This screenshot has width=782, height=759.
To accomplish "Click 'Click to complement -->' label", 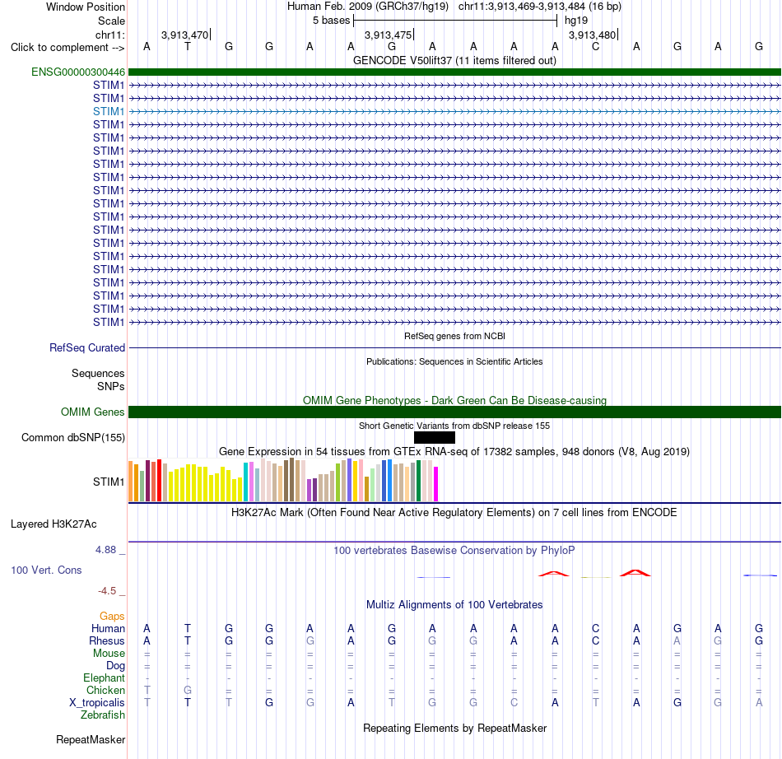I will pyautogui.click(x=67, y=48).
